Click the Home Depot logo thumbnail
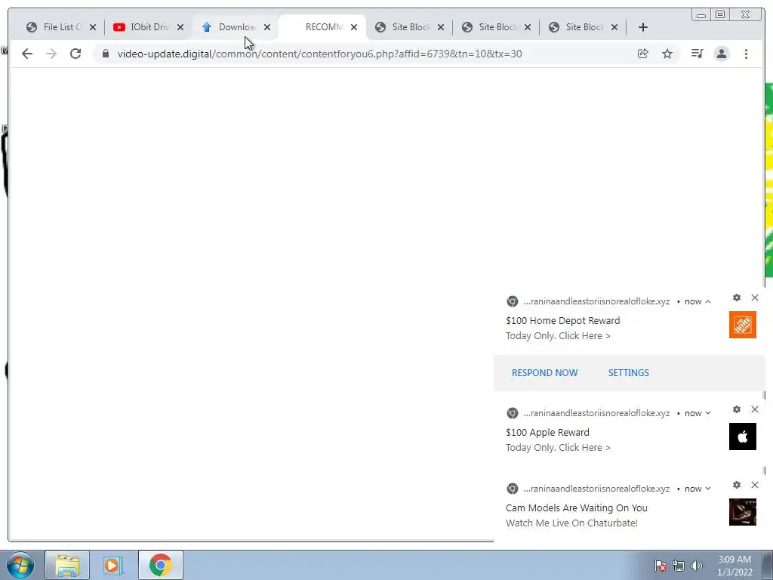 click(743, 325)
